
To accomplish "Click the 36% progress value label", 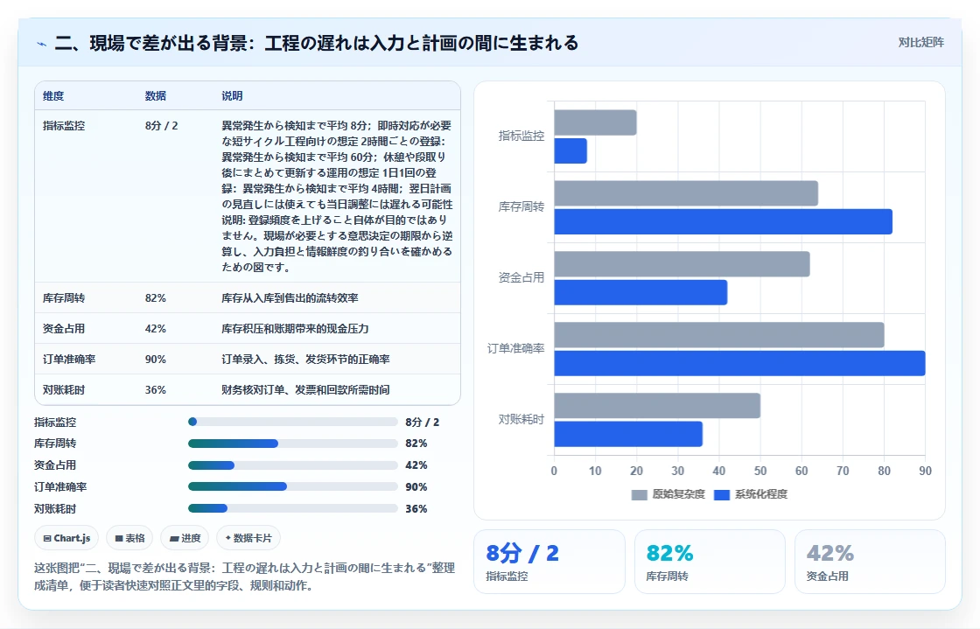I will pyautogui.click(x=416, y=508).
